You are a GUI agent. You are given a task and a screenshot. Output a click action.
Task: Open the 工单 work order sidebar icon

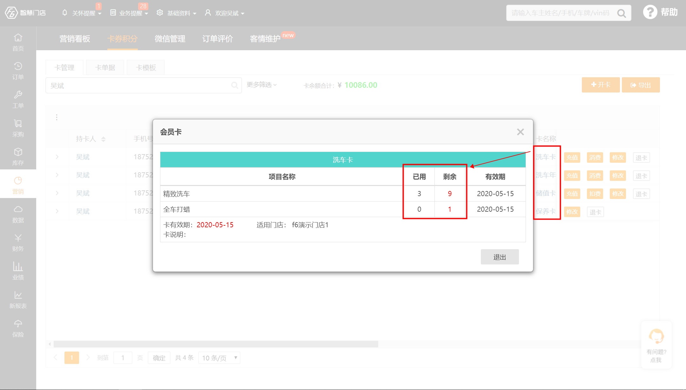18,99
